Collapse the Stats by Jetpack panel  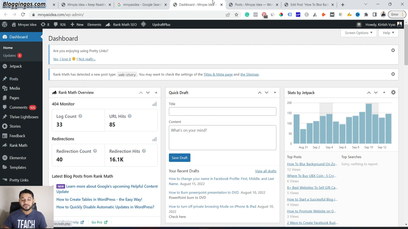click(x=384, y=93)
